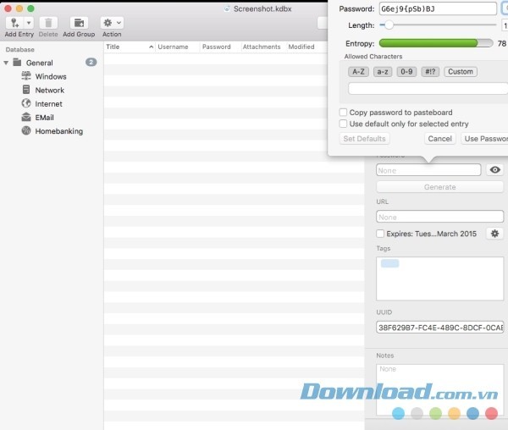Image resolution: width=508 pixels, height=430 pixels.
Task: Toggle the Expires date checkbox
Action: tap(380, 234)
